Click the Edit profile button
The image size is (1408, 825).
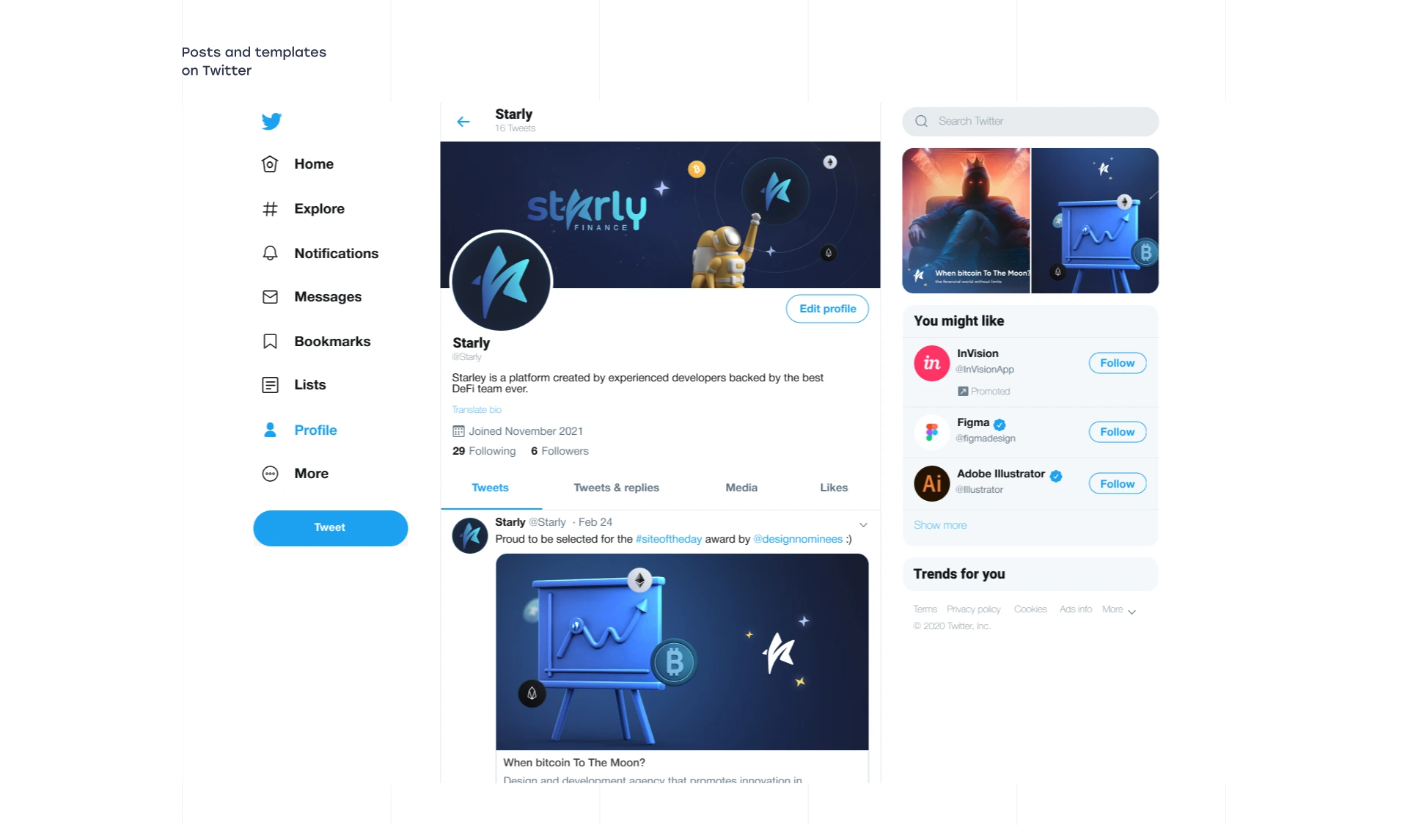point(827,309)
